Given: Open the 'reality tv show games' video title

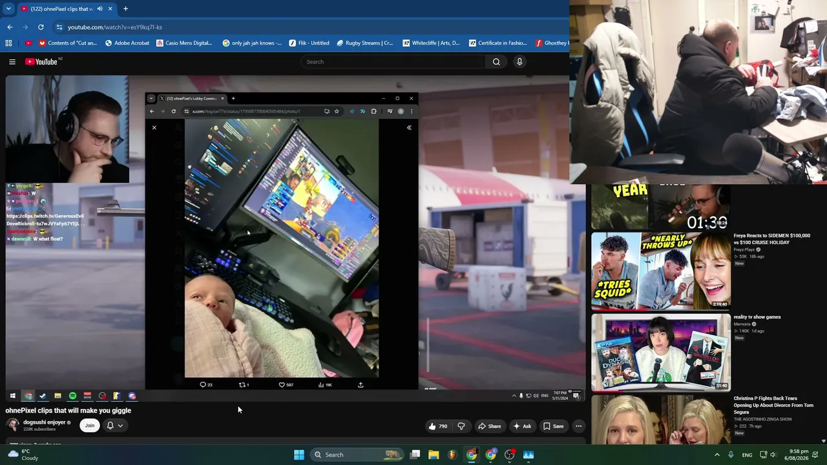Looking at the screenshot, I should (x=757, y=317).
